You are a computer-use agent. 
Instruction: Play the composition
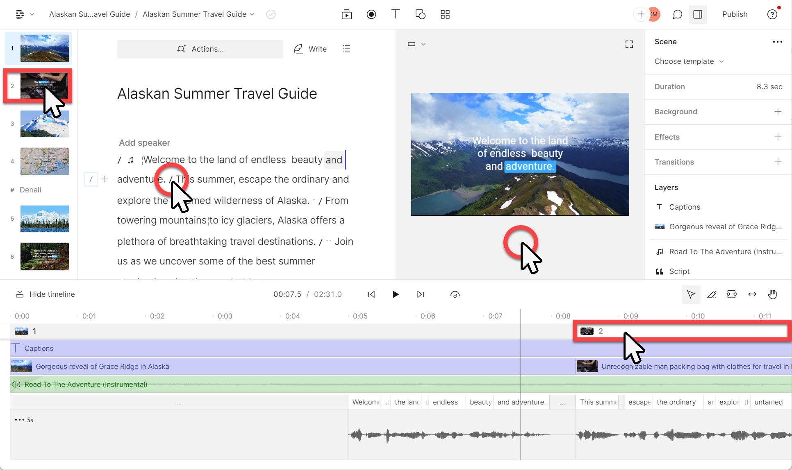point(395,294)
